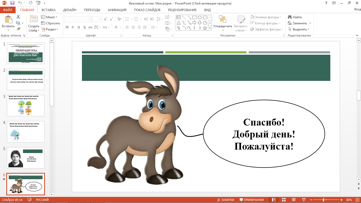Cut selection using the scissors icon
Screen dimensions: 361x203
pos(18,17)
